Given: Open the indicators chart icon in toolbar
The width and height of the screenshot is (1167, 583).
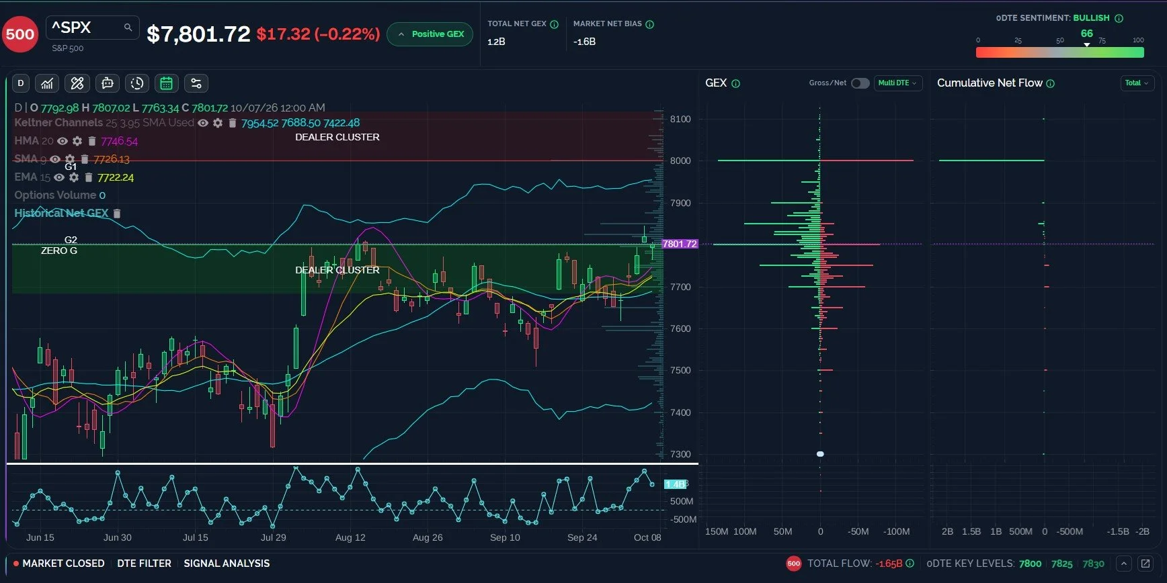Looking at the screenshot, I should (x=47, y=83).
